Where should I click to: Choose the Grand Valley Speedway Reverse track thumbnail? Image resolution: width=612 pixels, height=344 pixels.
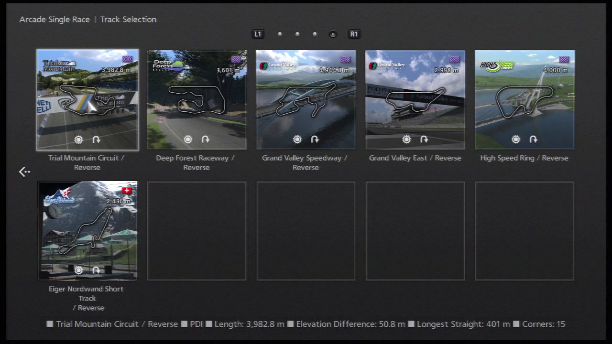tap(306, 100)
